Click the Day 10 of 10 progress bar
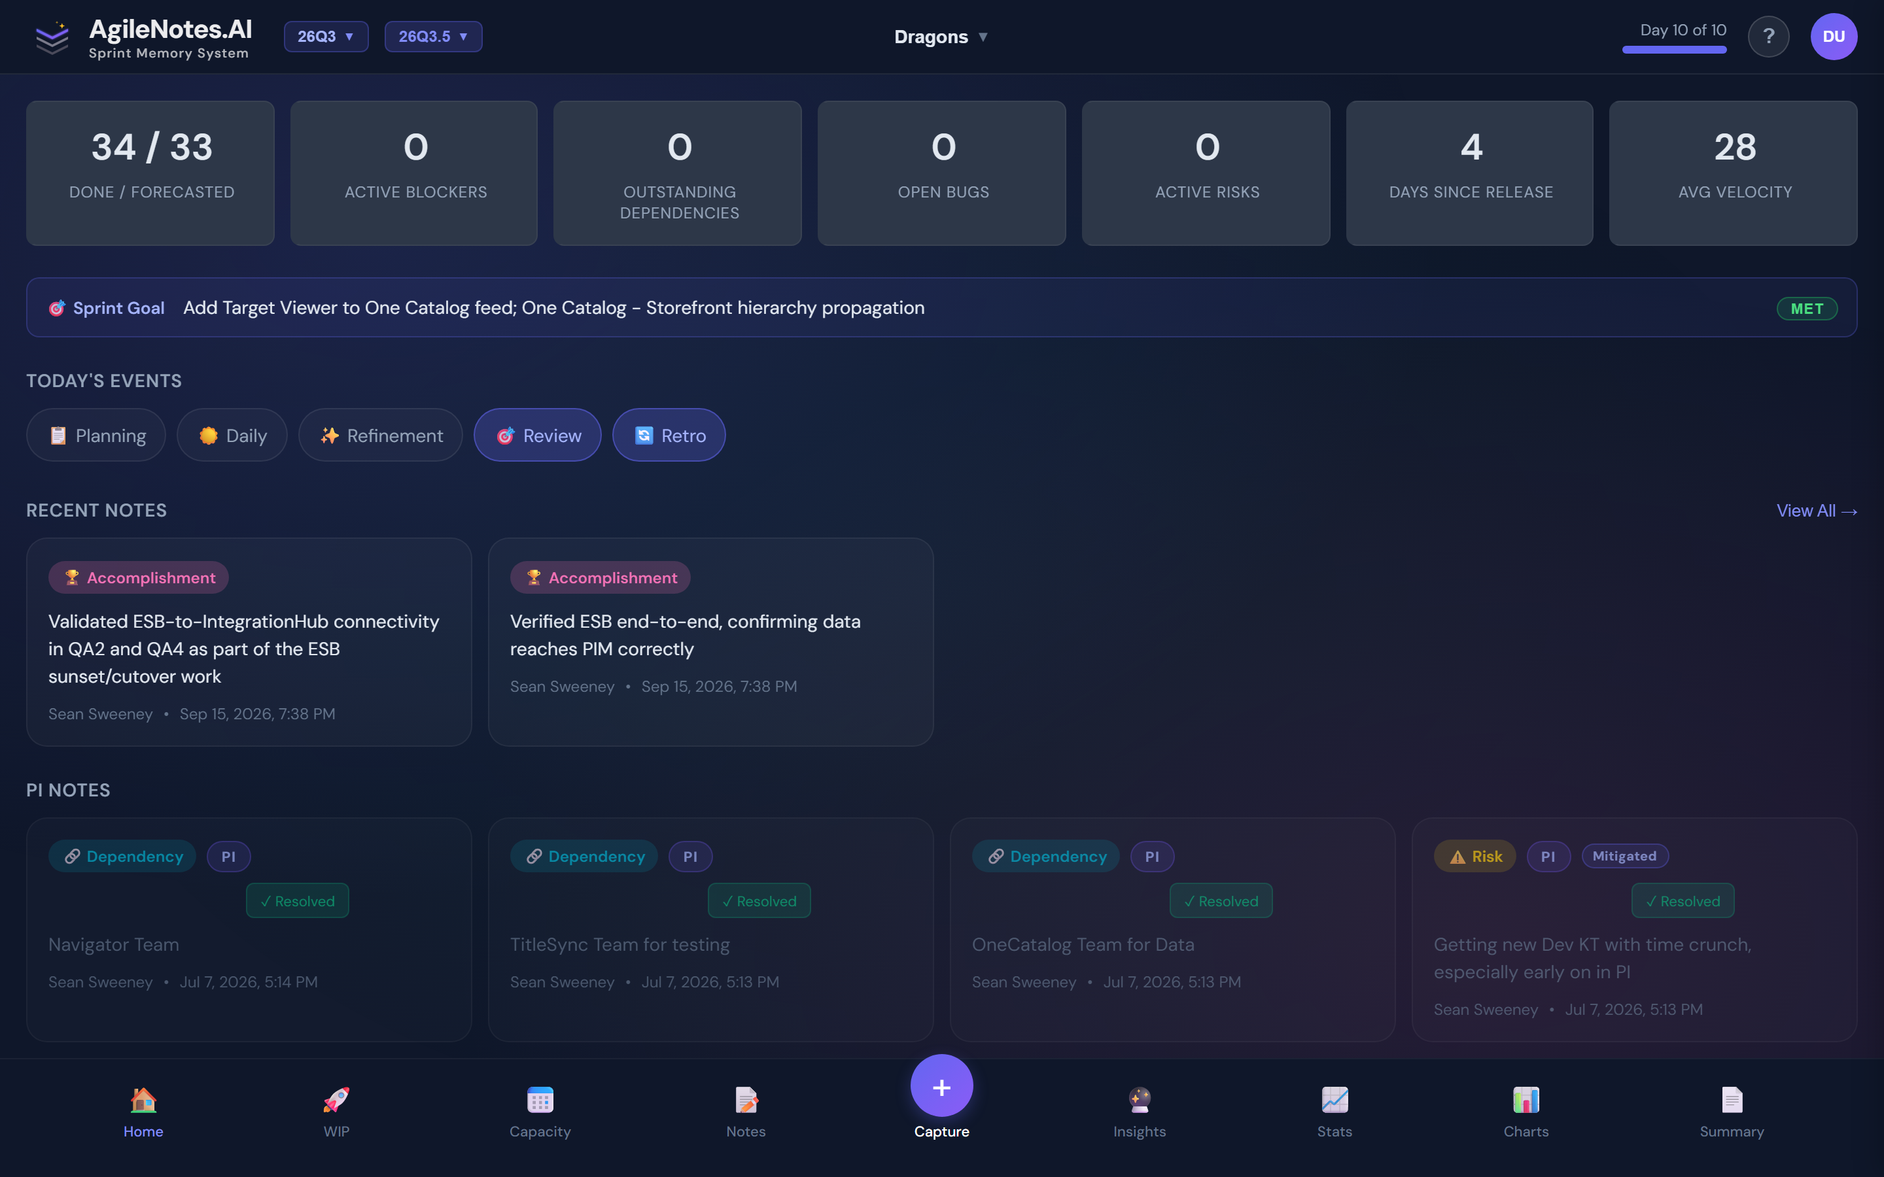This screenshot has height=1177, width=1884. [x=1674, y=50]
